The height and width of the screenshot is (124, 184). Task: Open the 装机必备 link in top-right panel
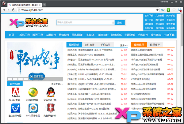[171, 28]
